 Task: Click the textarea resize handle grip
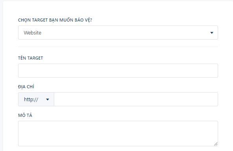click(x=216, y=144)
